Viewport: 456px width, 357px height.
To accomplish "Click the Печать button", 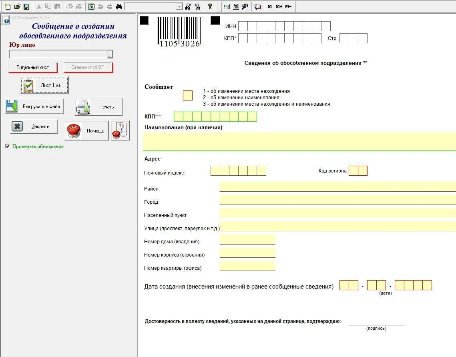I will point(98,107).
